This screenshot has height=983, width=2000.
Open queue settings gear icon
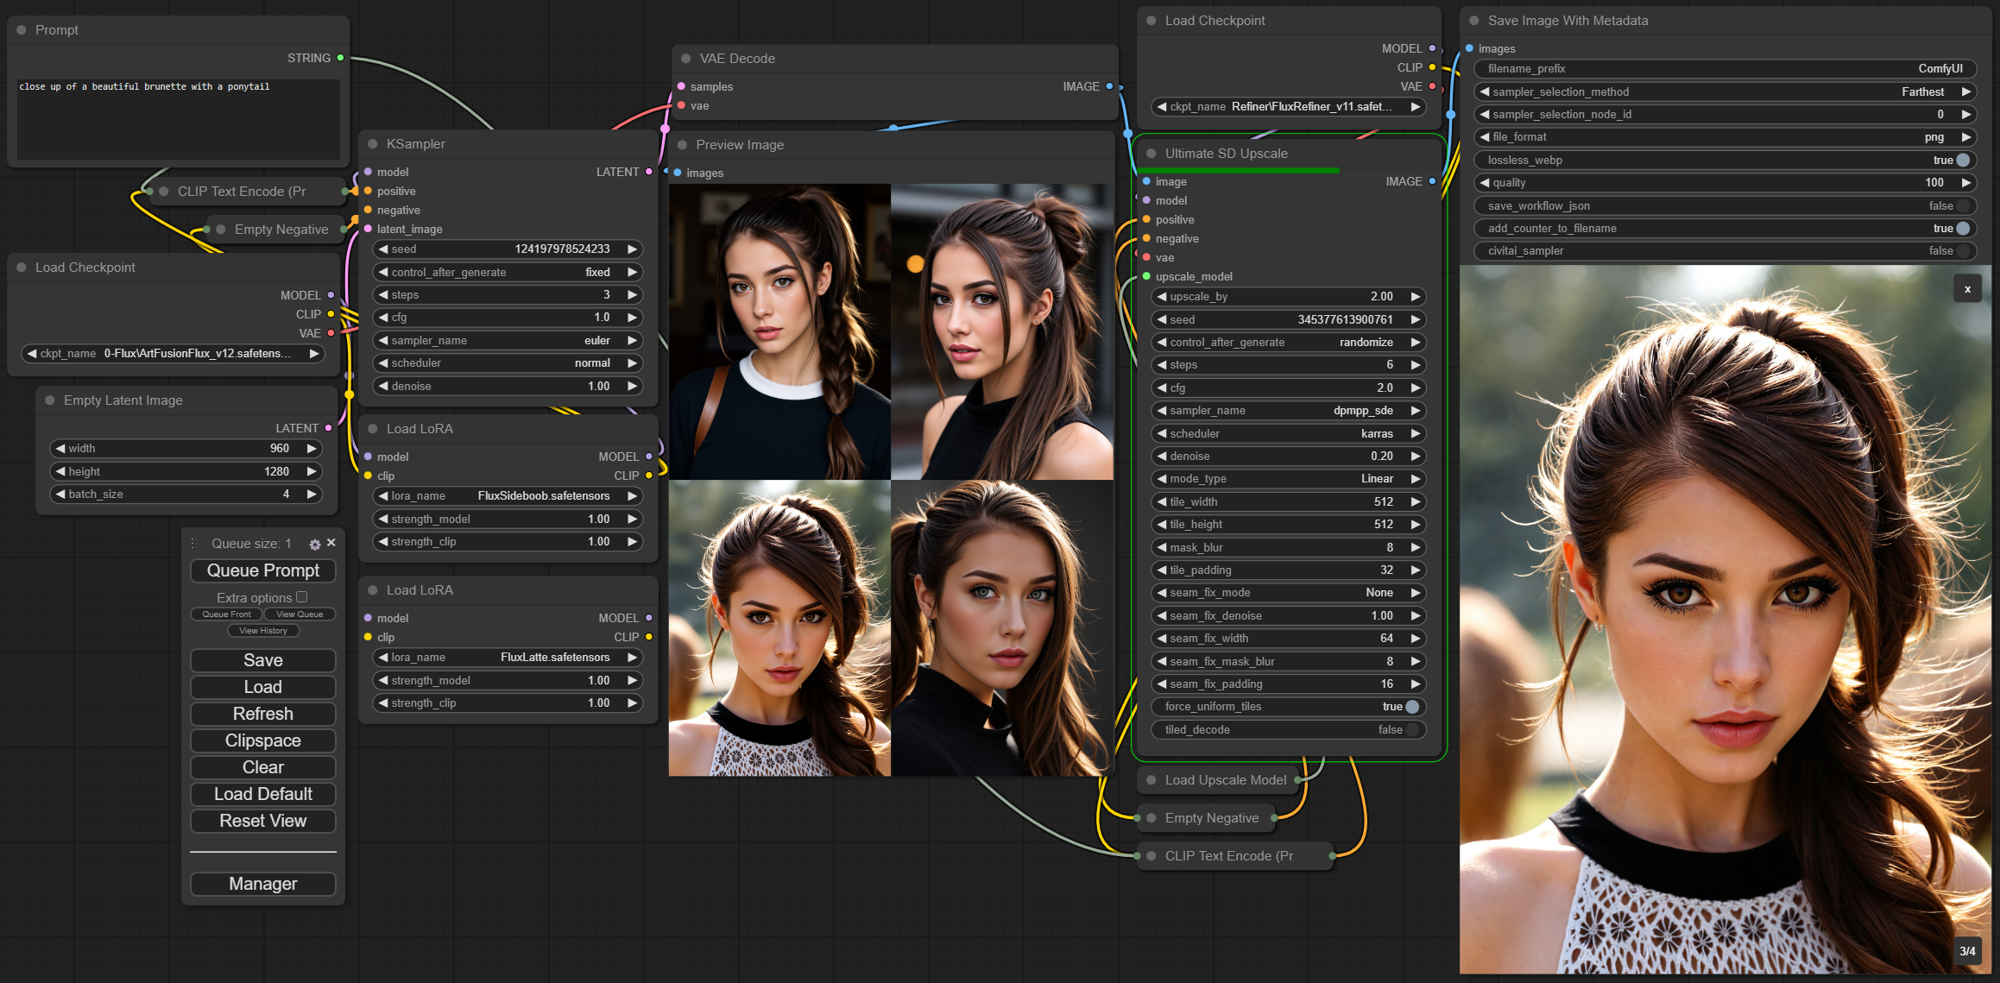tap(315, 544)
